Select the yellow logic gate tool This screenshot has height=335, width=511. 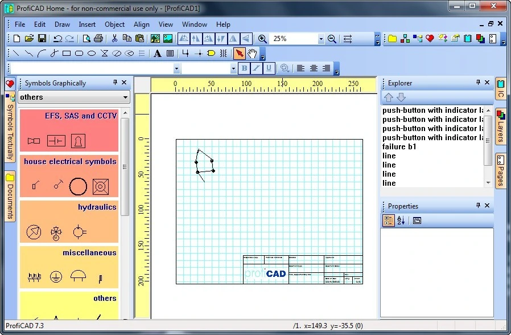click(211, 53)
